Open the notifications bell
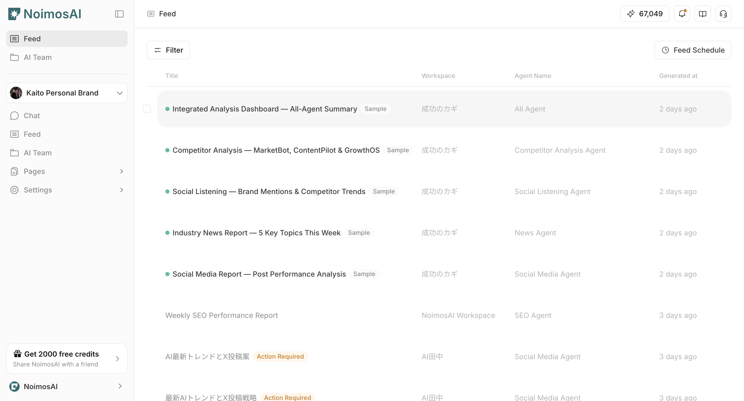The image size is (744, 401). 682,14
